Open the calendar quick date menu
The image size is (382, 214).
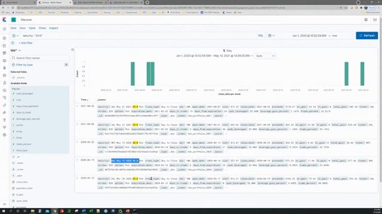tap(272, 36)
